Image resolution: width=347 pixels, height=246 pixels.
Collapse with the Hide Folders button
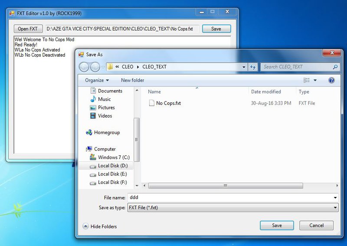coord(100,226)
